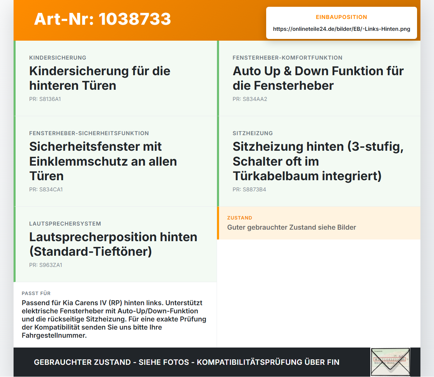The height and width of the screenshot is (377, 434).
Task: Click the Passt für compatibility text
Action: point(115,319)
